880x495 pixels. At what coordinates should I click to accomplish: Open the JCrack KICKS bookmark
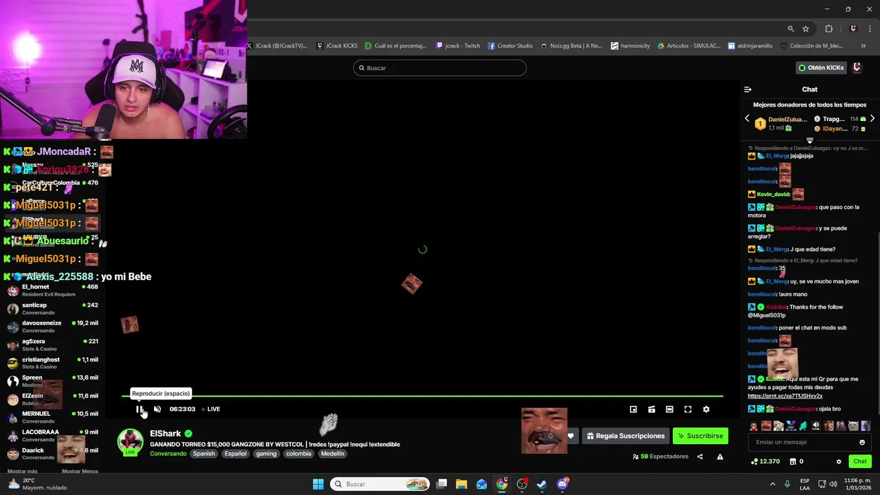tap(338, 46)
